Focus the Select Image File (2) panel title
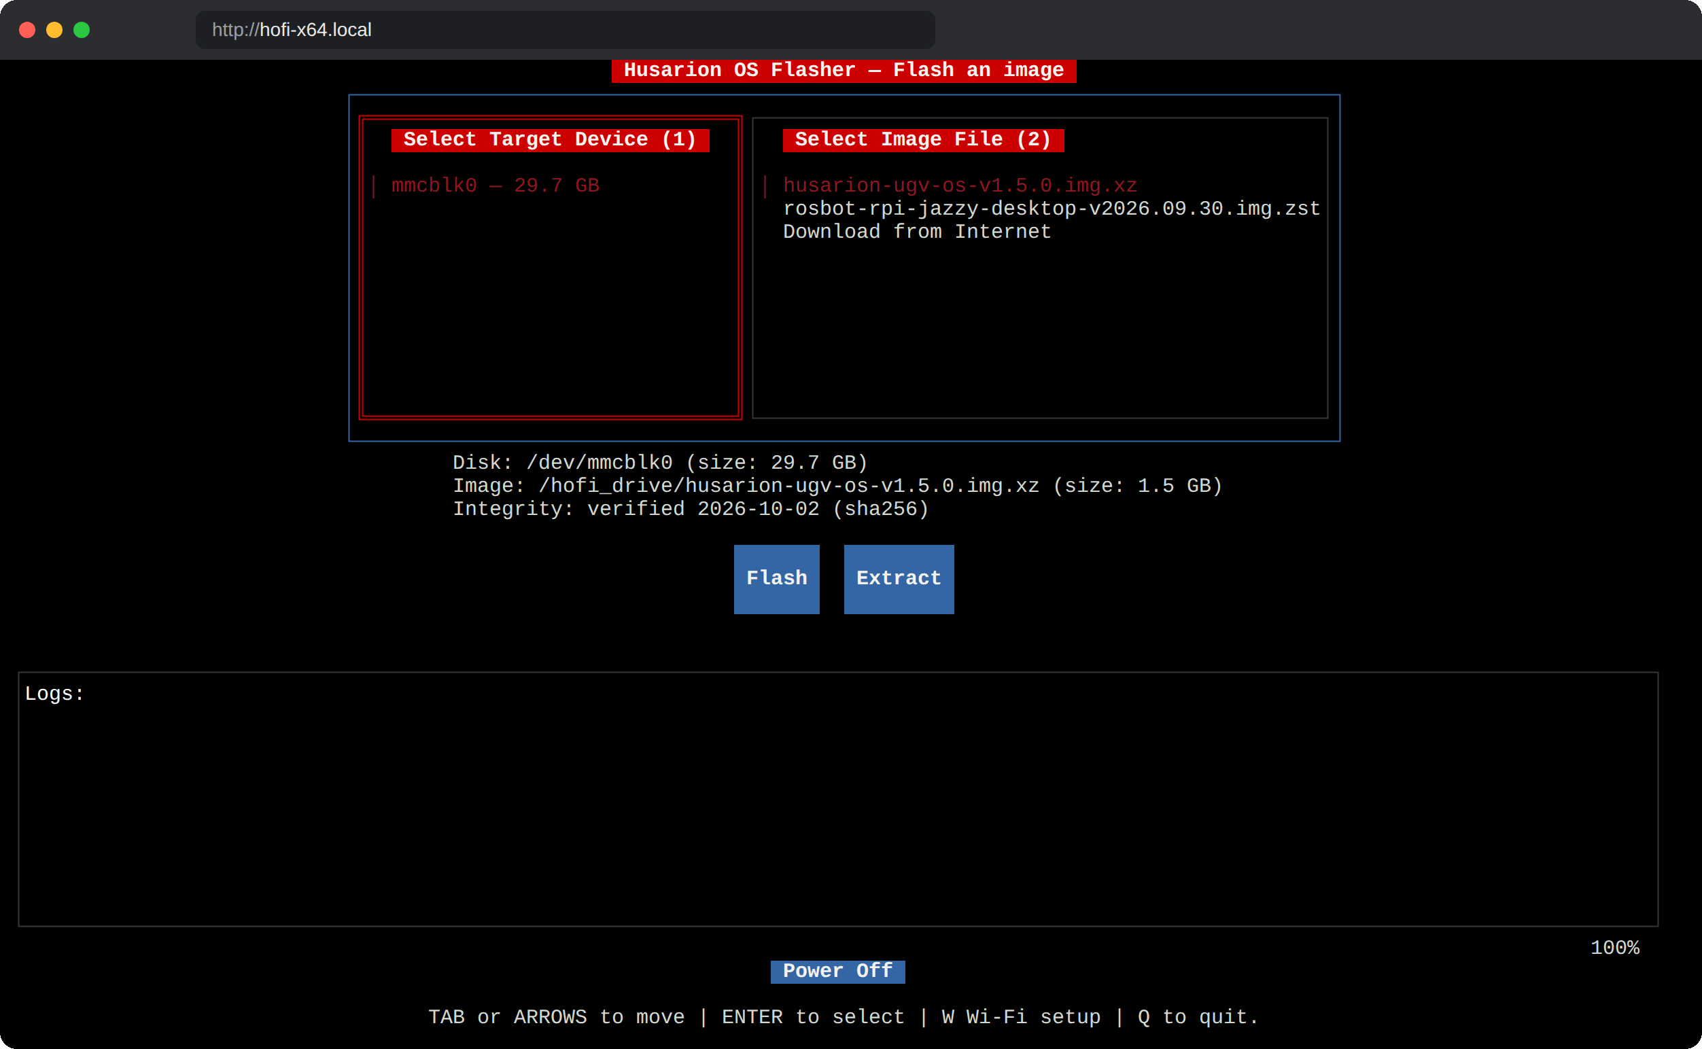This screenshot has height=1049, width=1702. (x=922, y=139)
